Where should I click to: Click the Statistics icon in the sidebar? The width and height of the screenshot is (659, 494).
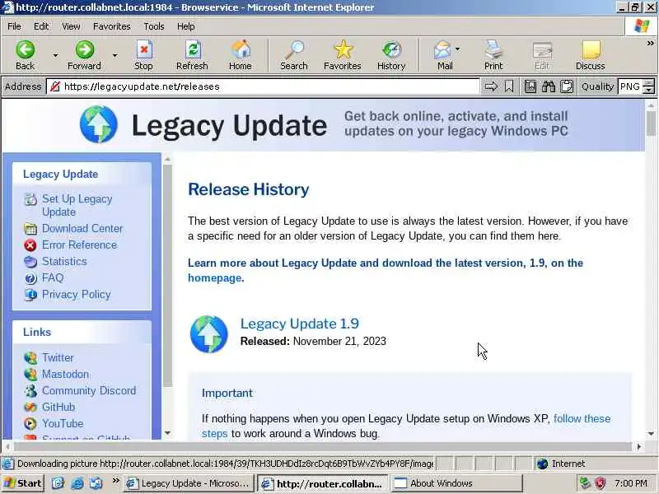[30, 262]
